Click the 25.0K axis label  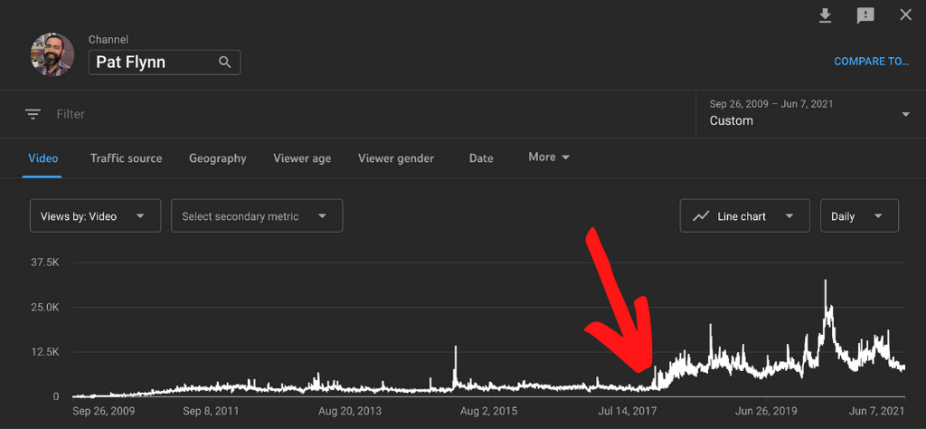[45, 308]
